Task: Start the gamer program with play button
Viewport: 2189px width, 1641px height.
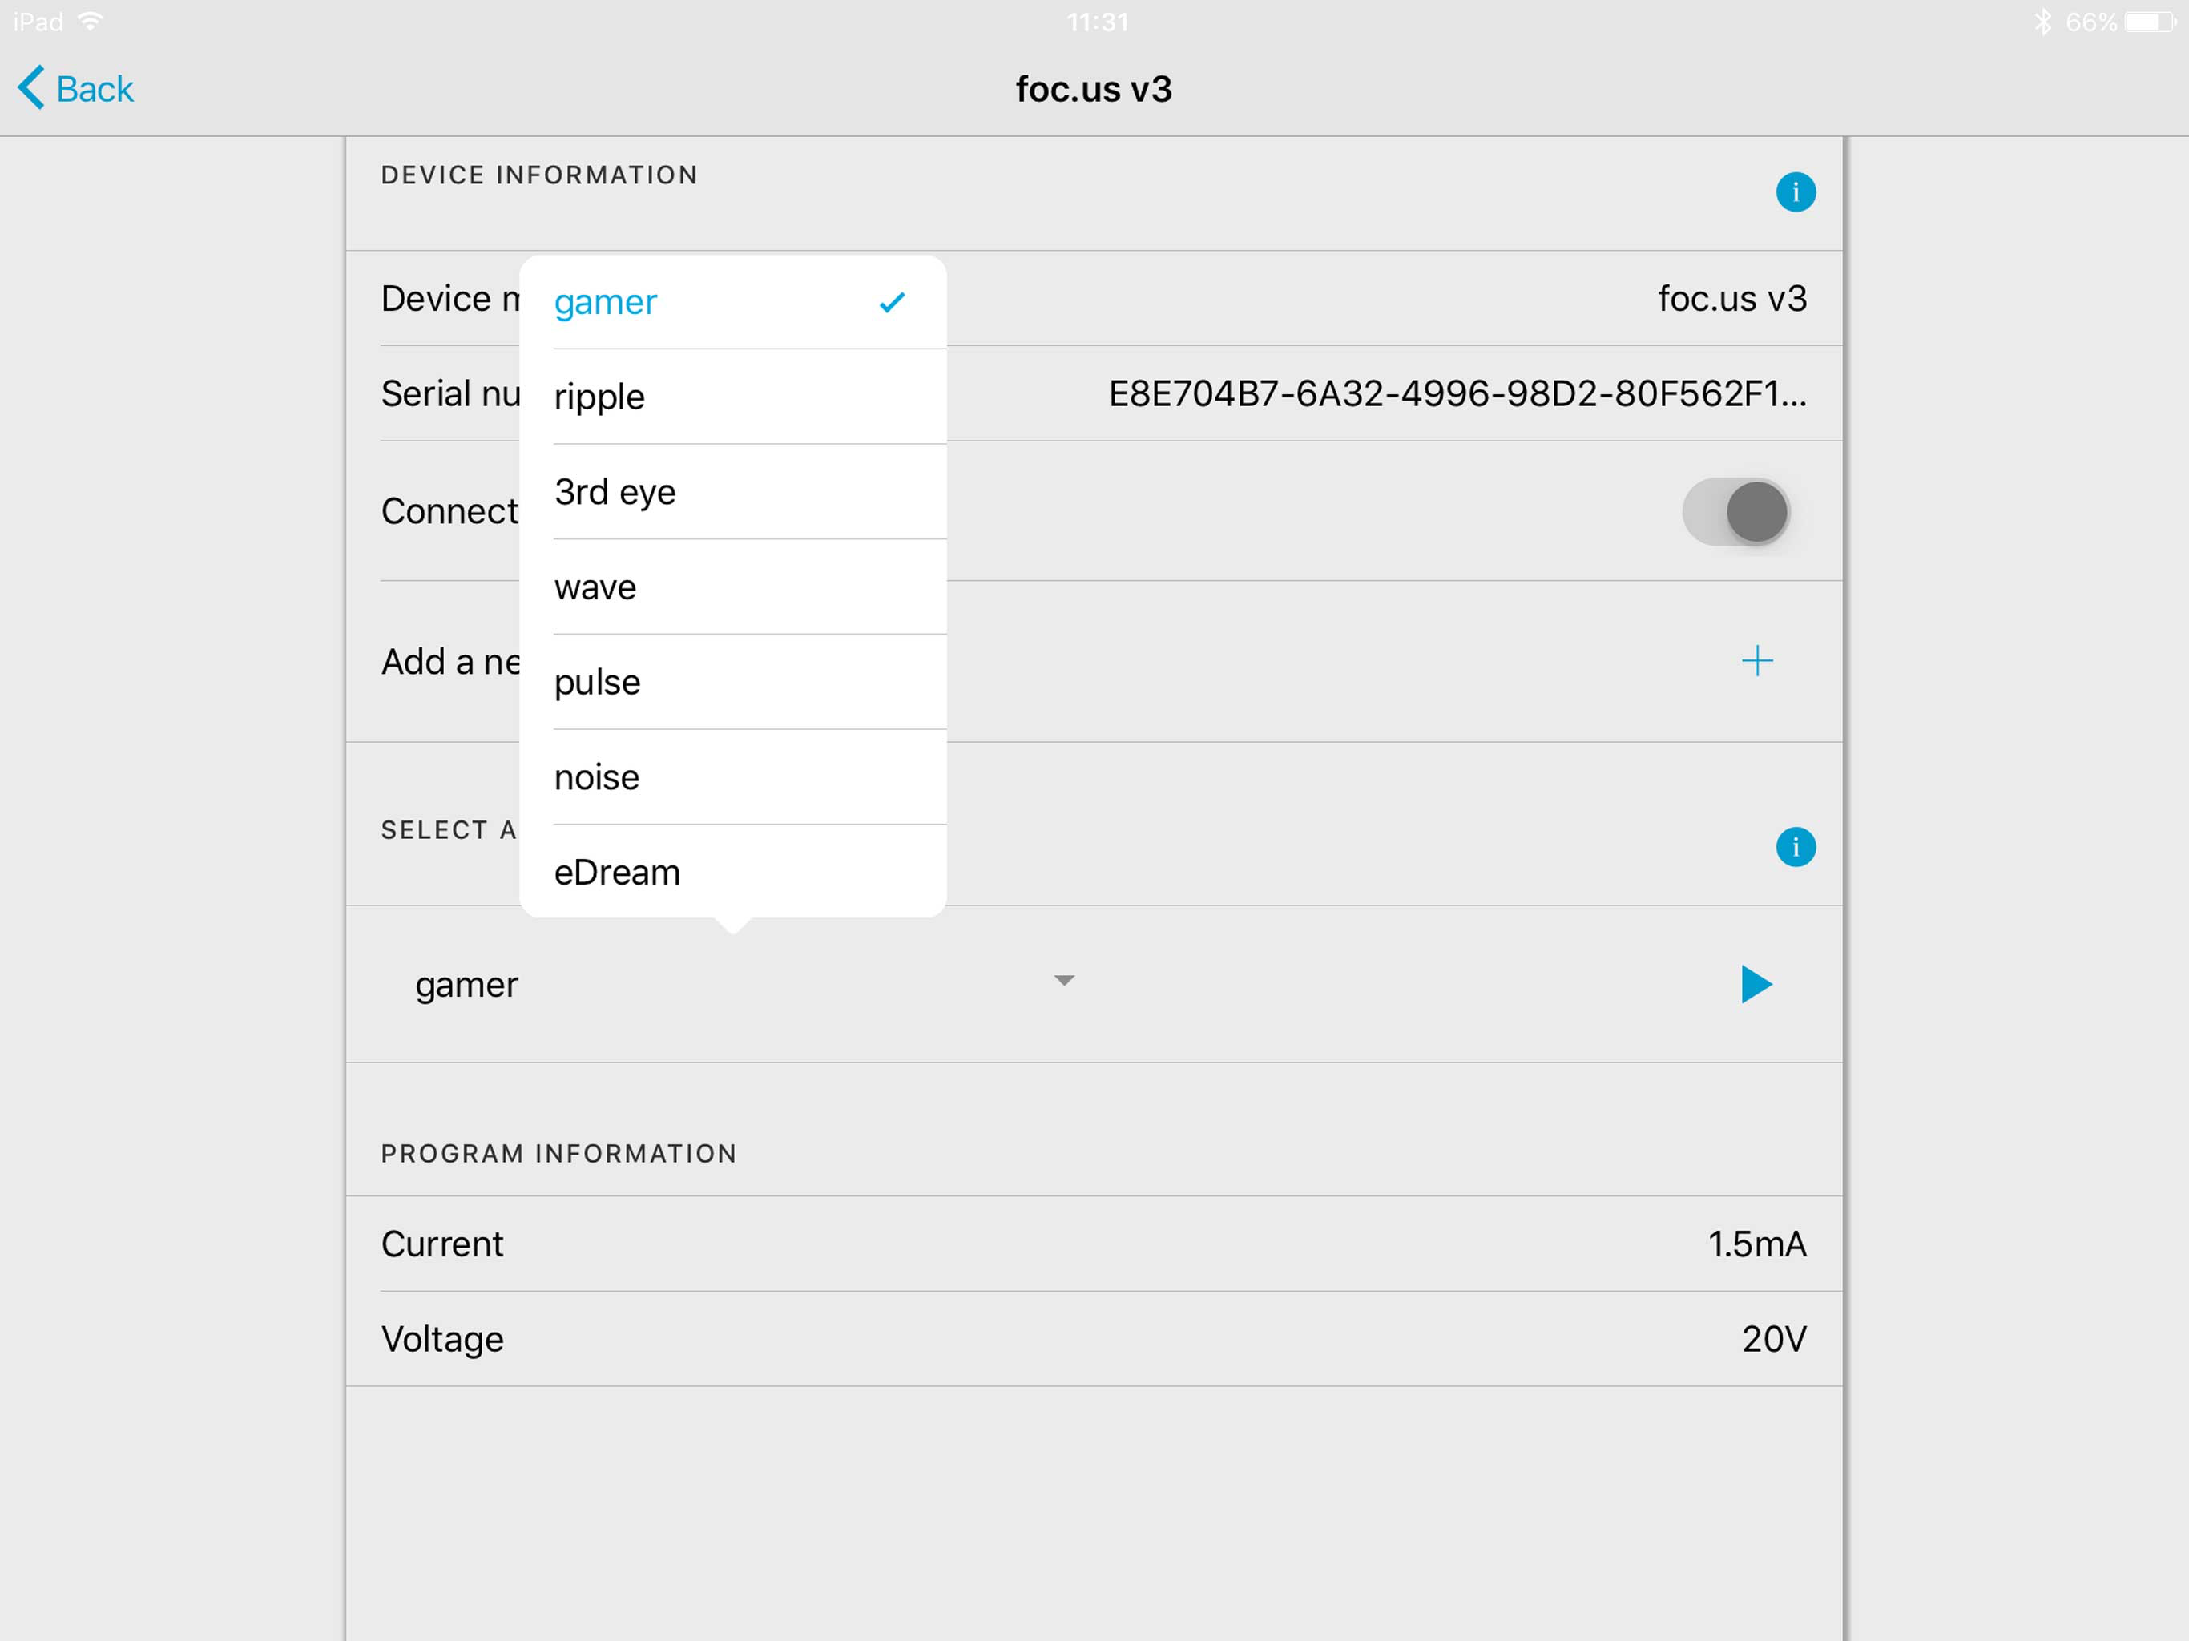Action: coord(1756,984)
